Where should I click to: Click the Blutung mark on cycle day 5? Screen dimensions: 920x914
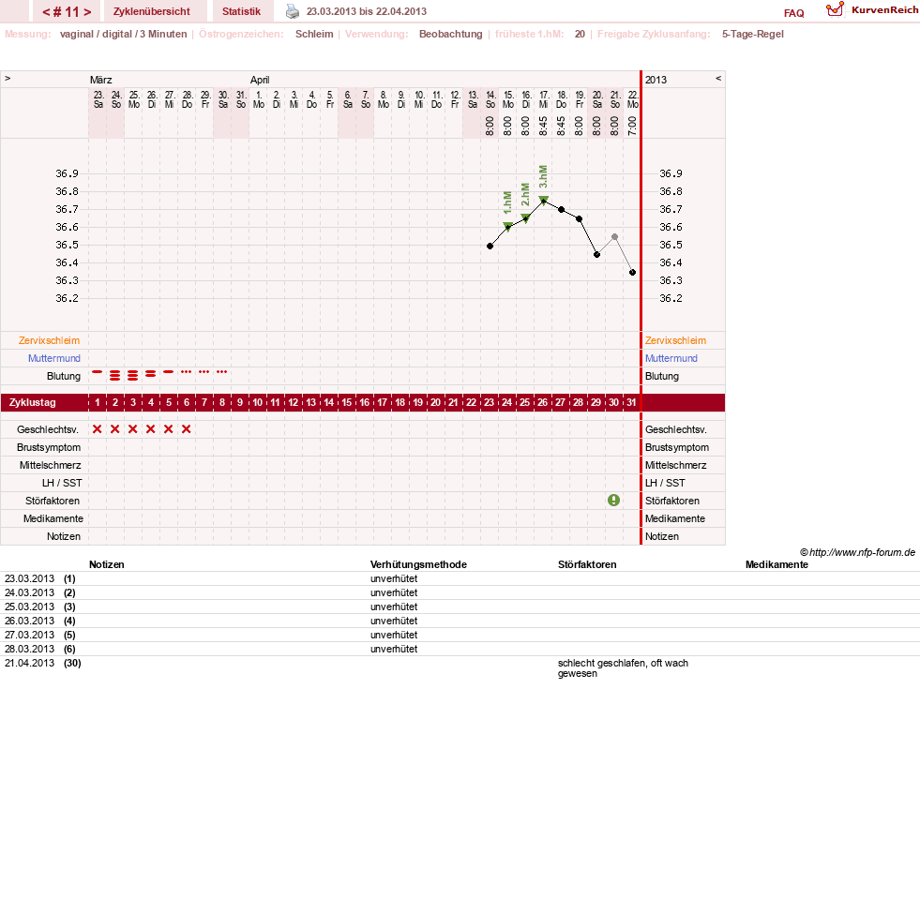[x=169, y=372]
